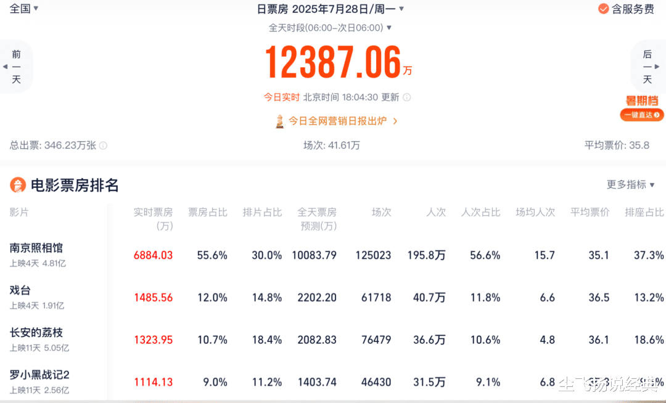
Task: Click the 实时票房 column header
Action: [x=153, y=212]
